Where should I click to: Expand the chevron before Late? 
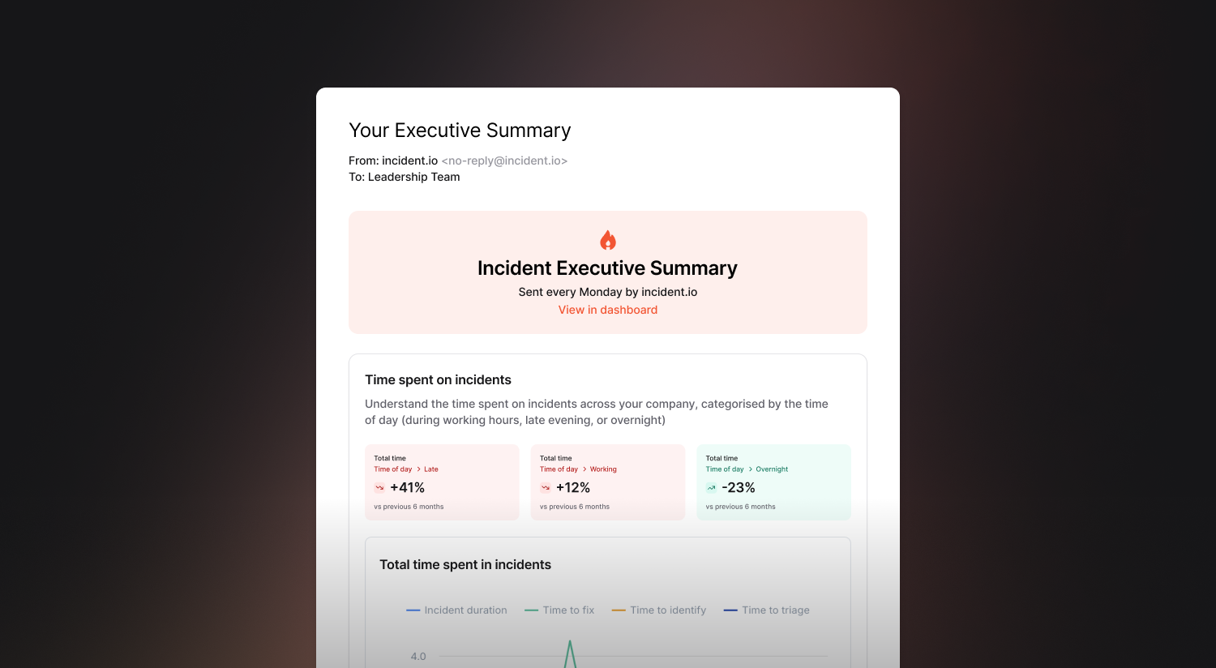pos(418,469)
